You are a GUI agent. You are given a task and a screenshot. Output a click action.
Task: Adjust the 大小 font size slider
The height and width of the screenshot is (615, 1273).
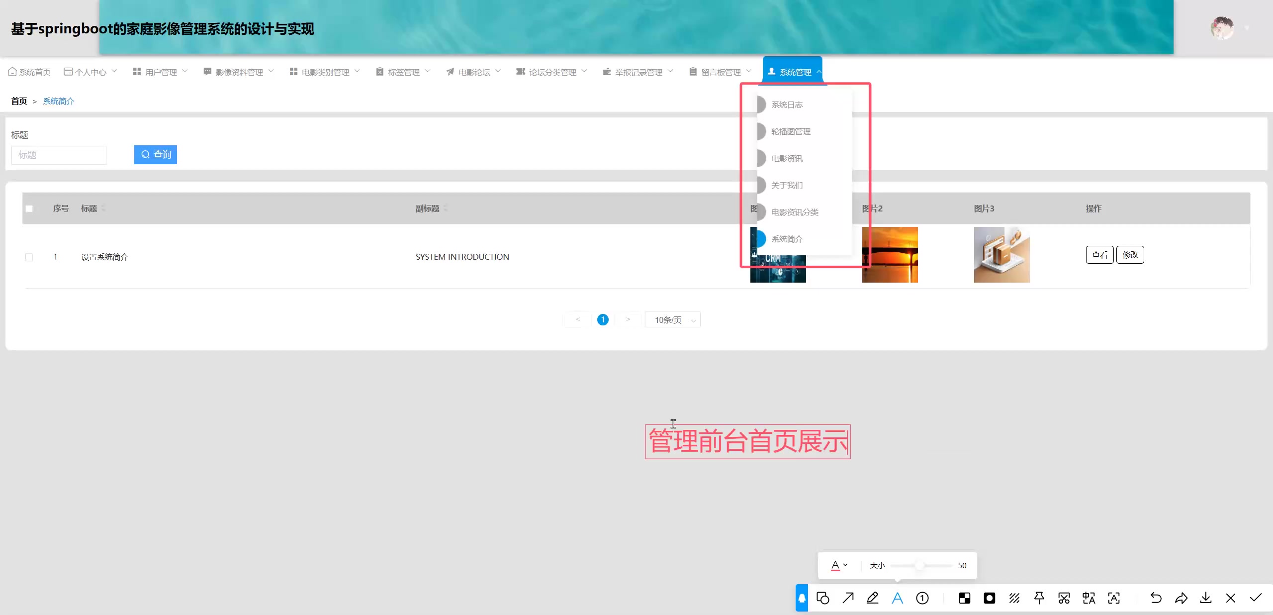[919, 565]
